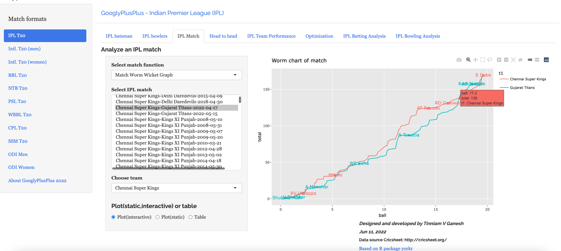This screenshot has width=561, height=251.
Task: Choose the Table radio option
Action: pos(191,217)
